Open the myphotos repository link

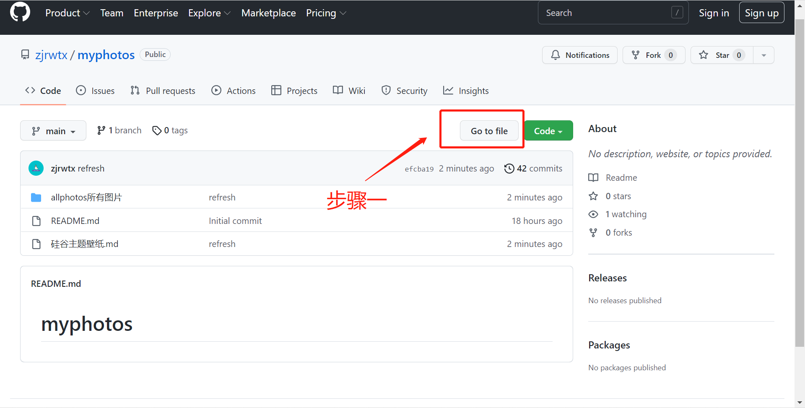coord(106,55)
